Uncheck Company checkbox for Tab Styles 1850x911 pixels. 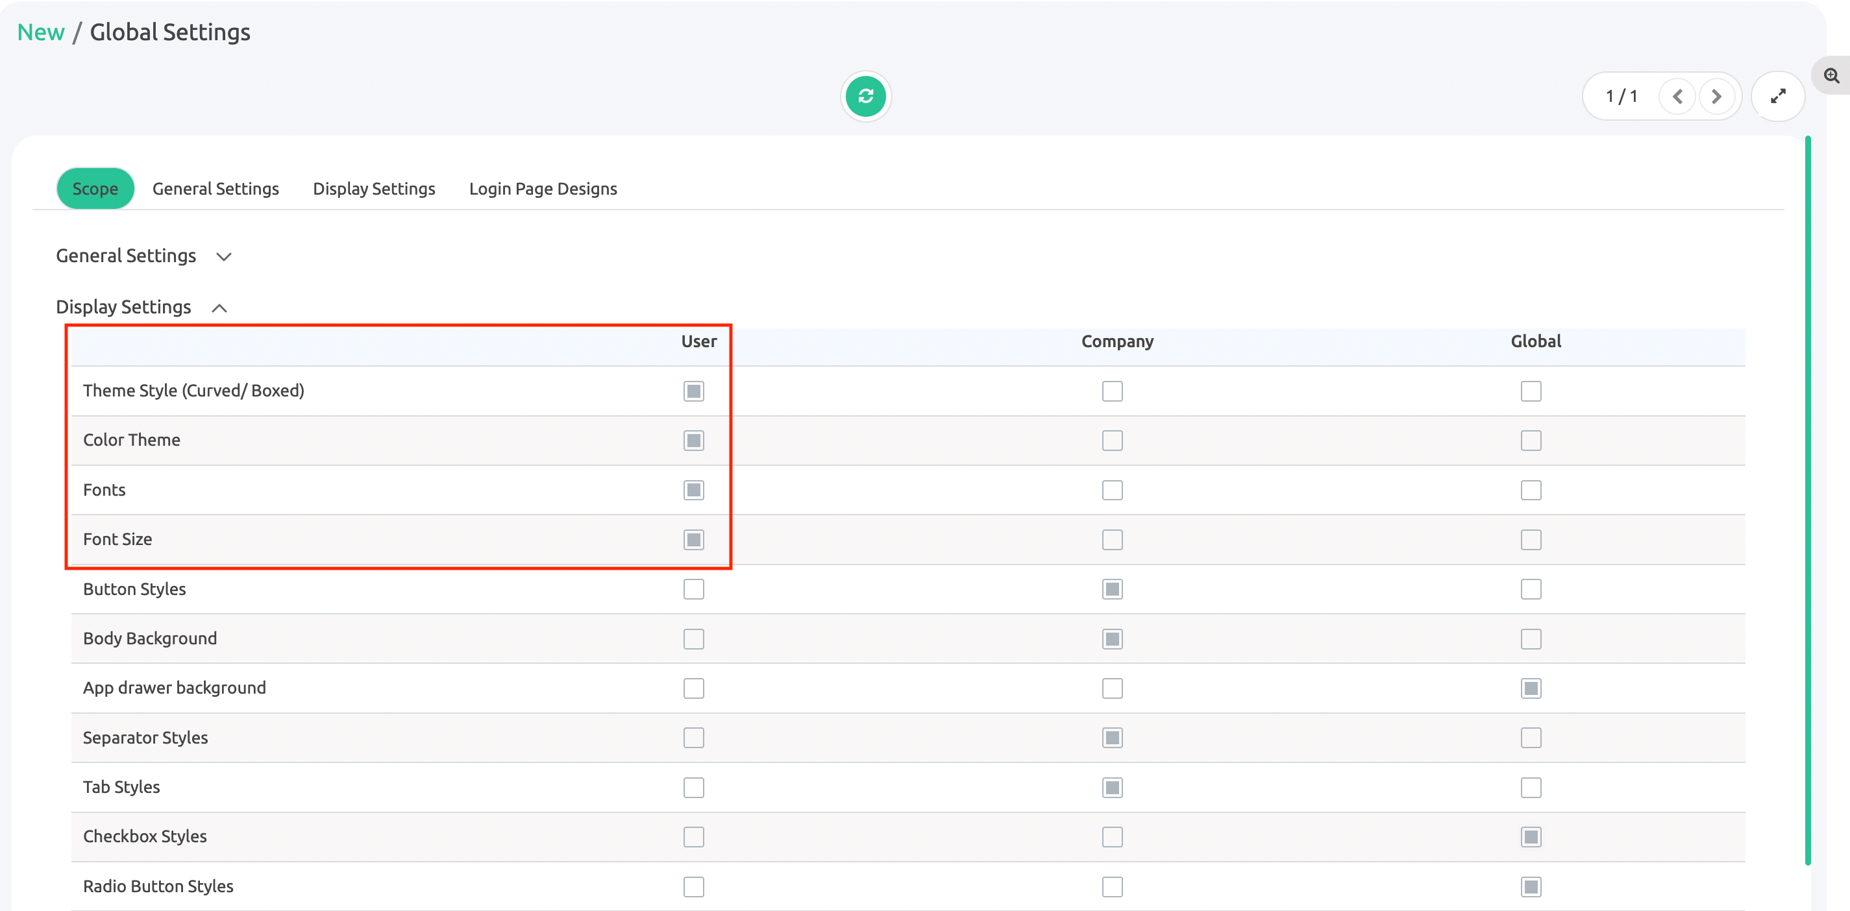(1112, 788)
